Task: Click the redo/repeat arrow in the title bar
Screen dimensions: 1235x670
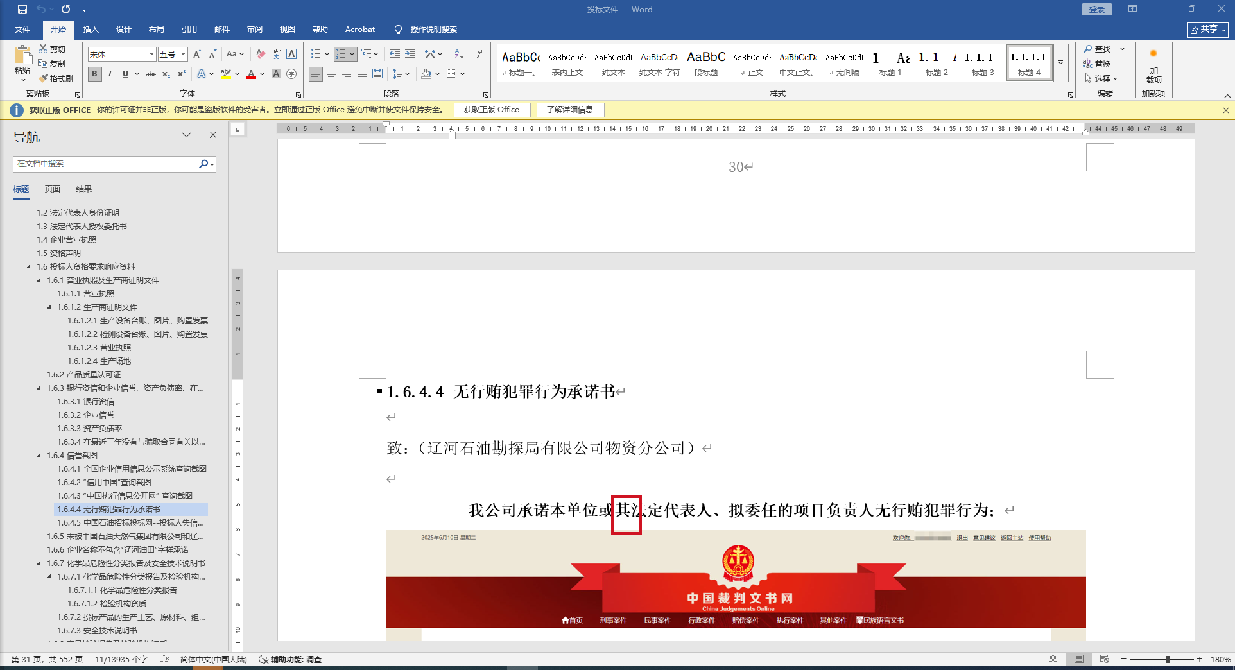Action: 65,10
